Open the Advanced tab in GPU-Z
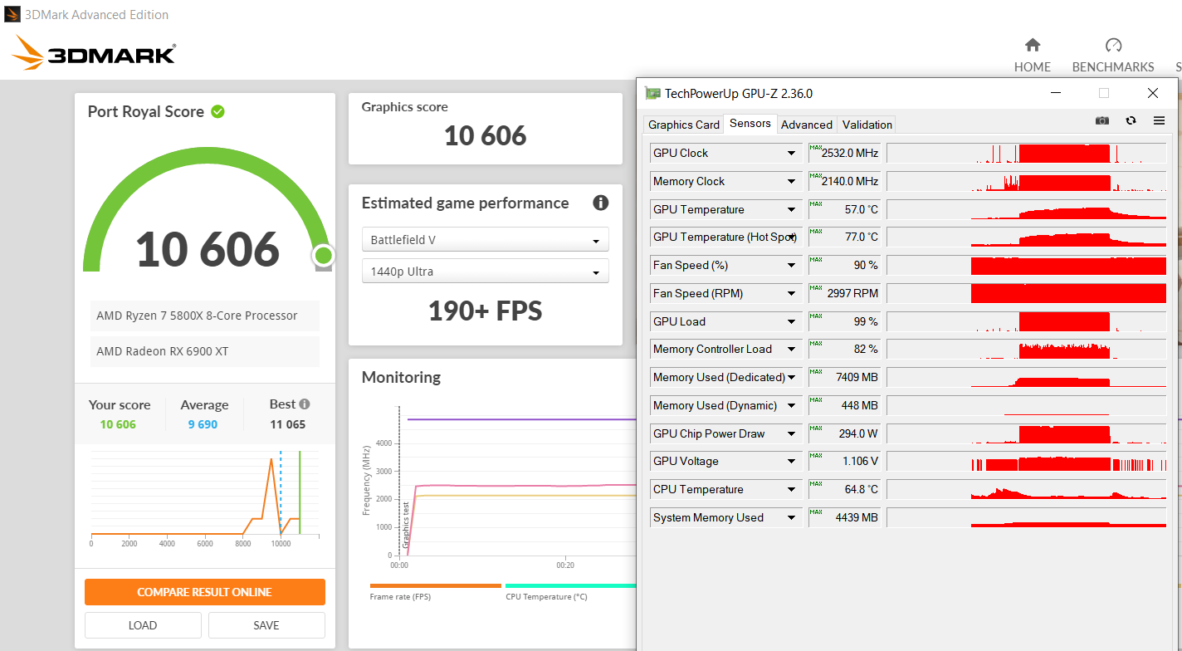 click(806, 125)
